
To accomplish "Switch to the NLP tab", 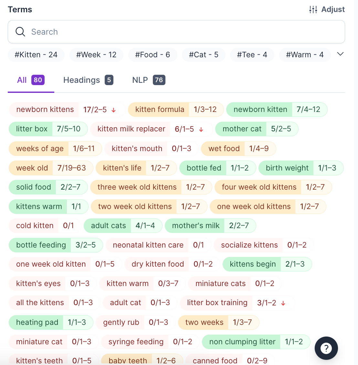I will [149, 80].
